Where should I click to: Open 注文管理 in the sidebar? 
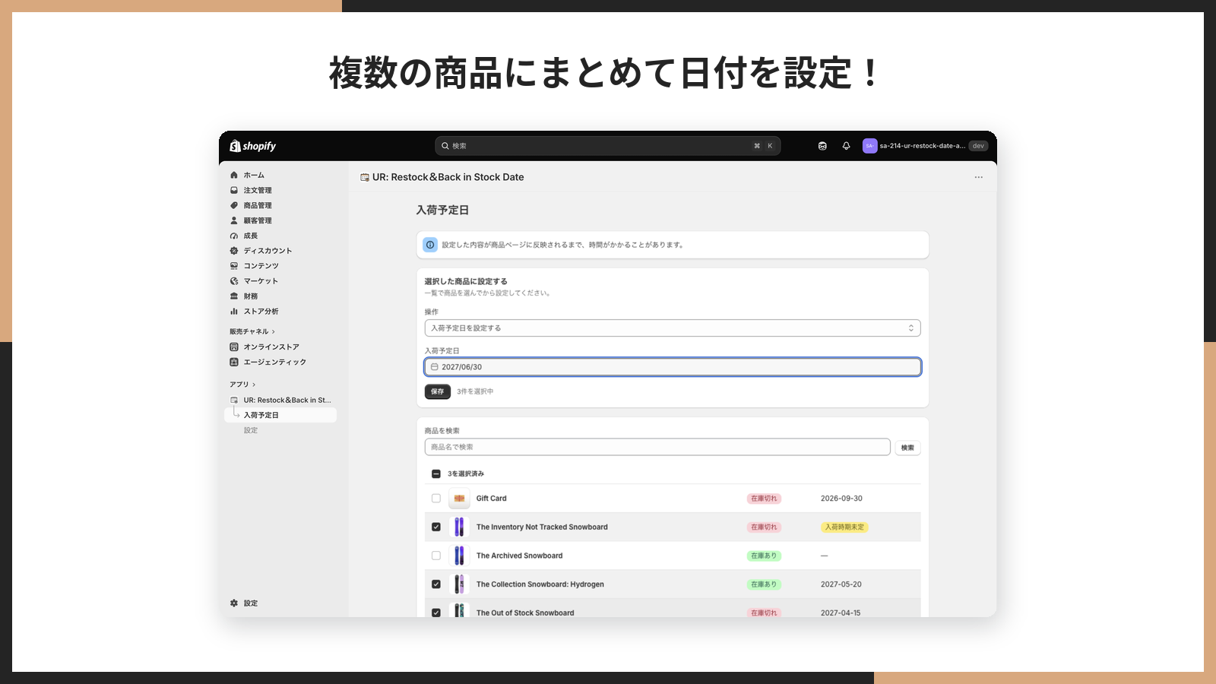click(x=258, y=190)
